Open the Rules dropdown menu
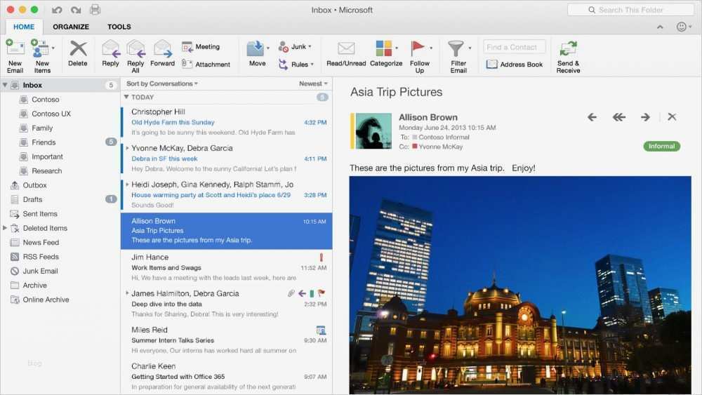 click(296, 65)
